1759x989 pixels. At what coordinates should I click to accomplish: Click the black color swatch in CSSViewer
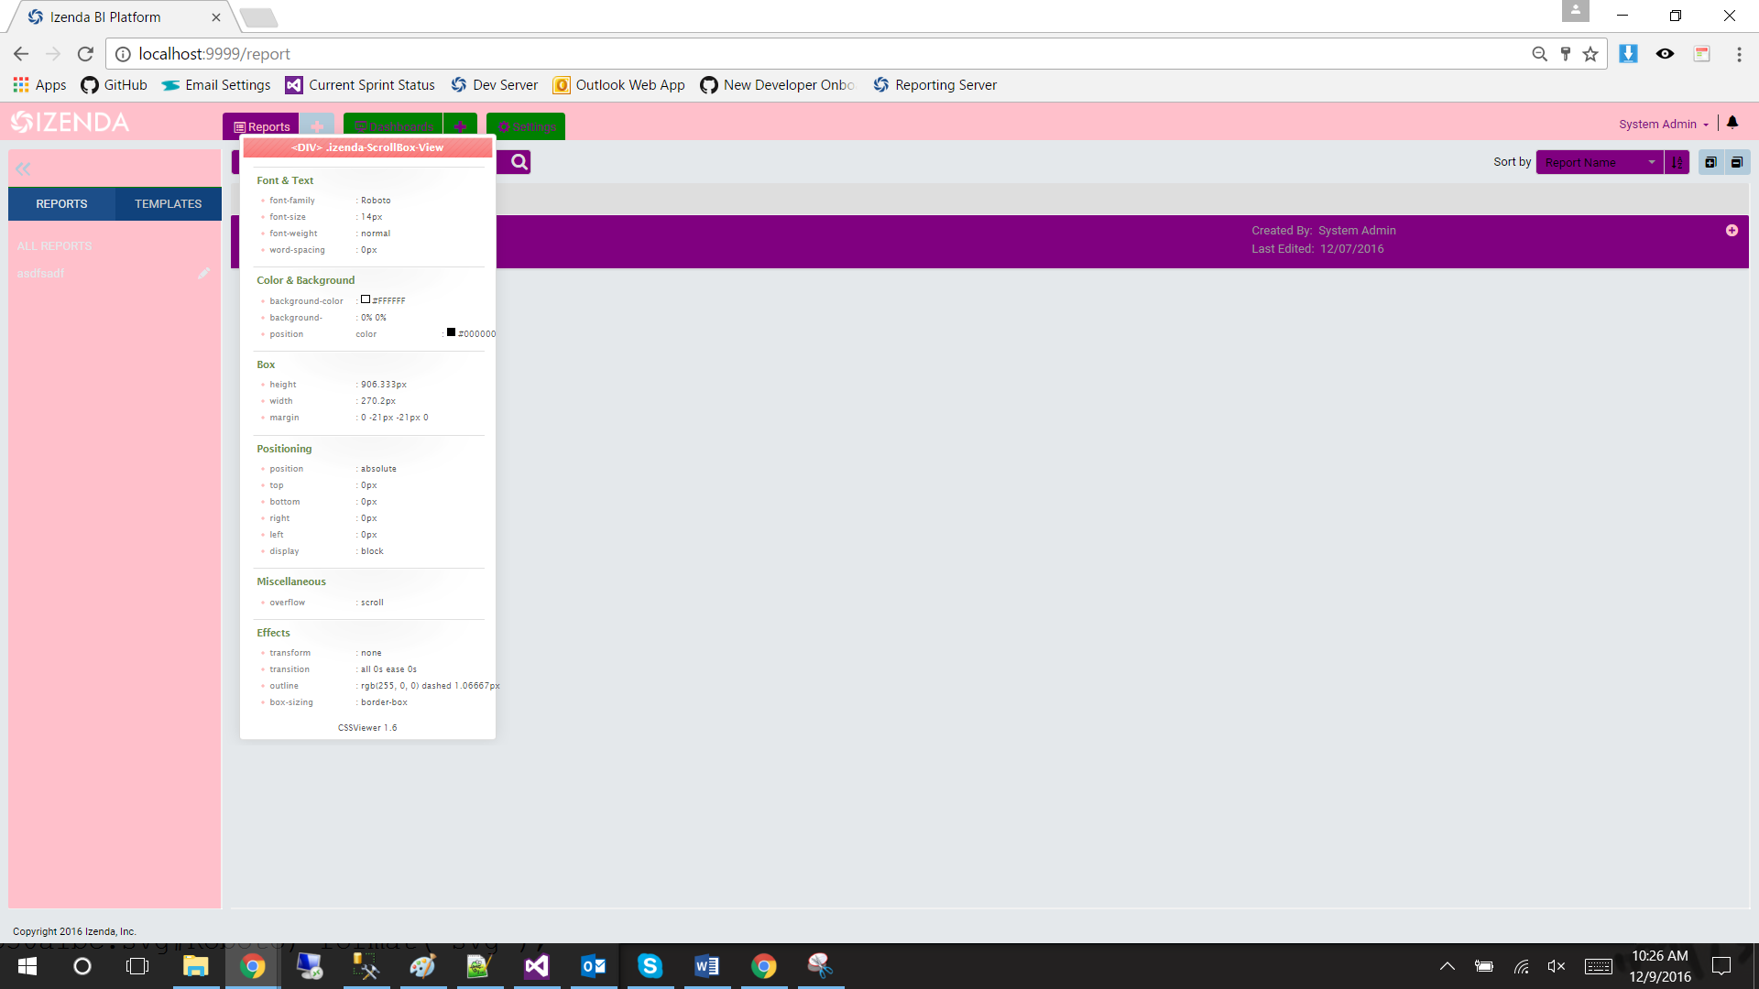[x=451, y=332]
